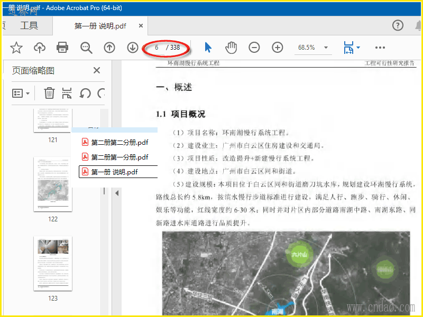Click the star bookmark icon
Viewport: 423px width, 317px height.
tap(16, 48)
